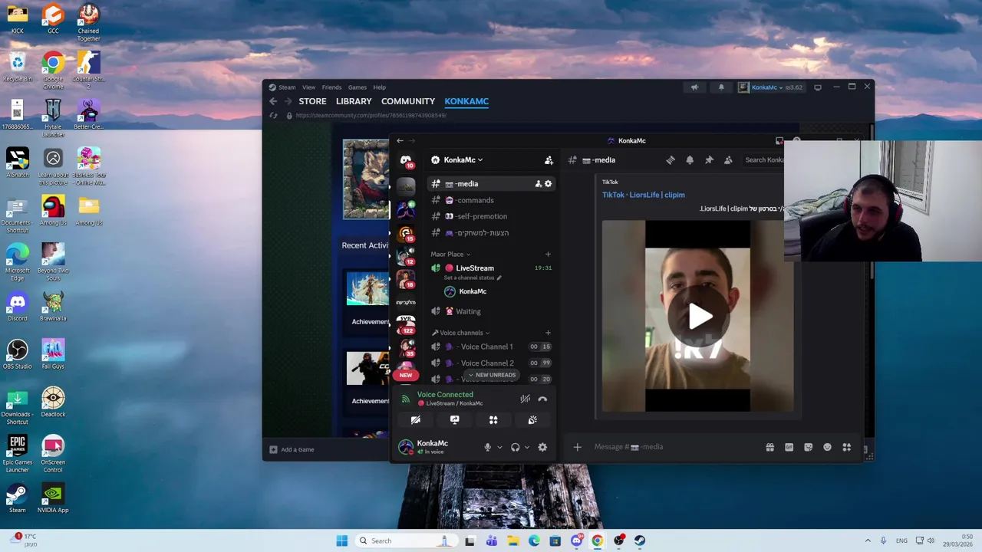Open microphone input options arrow

click(x=499, y=447)
